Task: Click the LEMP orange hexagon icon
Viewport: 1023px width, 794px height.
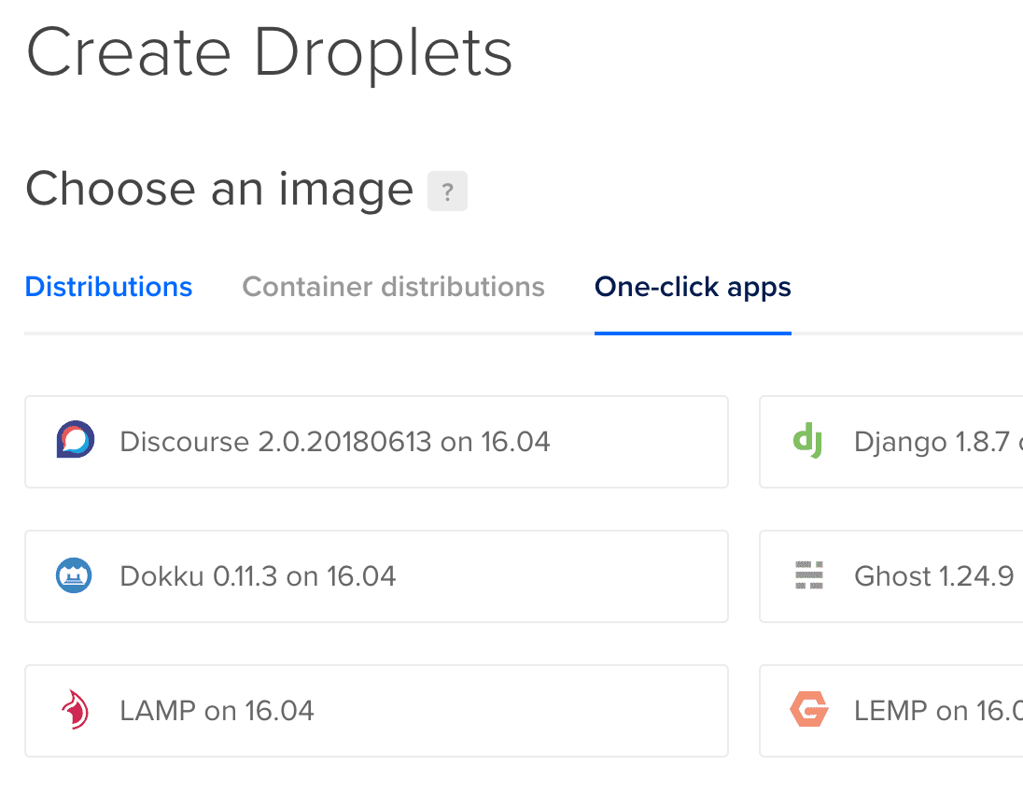Action: pos(809,709)
